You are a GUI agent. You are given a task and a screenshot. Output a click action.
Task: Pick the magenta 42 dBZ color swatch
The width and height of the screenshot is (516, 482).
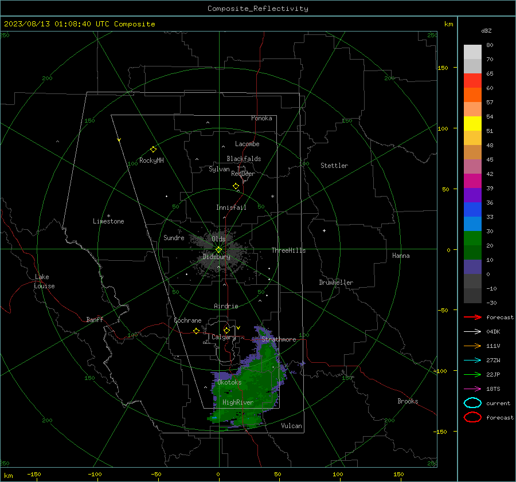472,181
